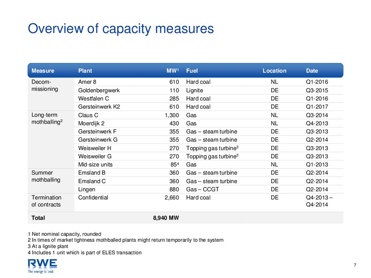Click the 'Total' row label
371x278 pixels.
tap(38, 218)
